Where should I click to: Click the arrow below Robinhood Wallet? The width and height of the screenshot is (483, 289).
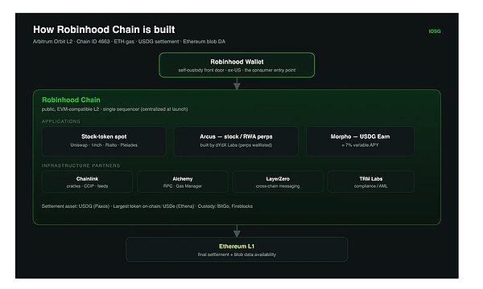point(237,83)
